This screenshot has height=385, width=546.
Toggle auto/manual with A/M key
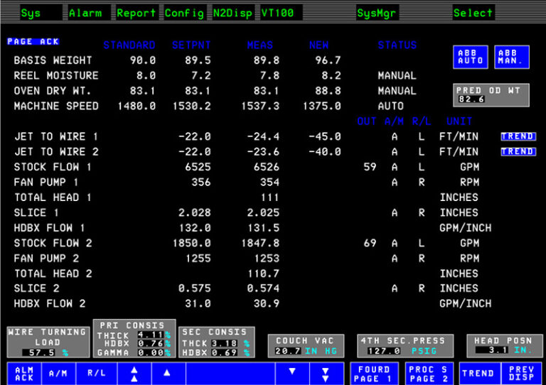pyautogui.click(x=58, y=373)
